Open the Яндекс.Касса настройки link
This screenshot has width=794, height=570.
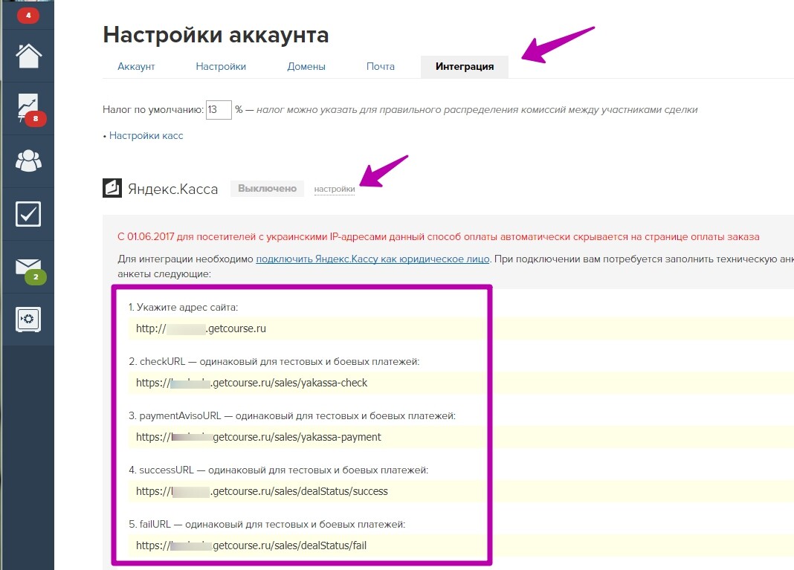point(335,190)
